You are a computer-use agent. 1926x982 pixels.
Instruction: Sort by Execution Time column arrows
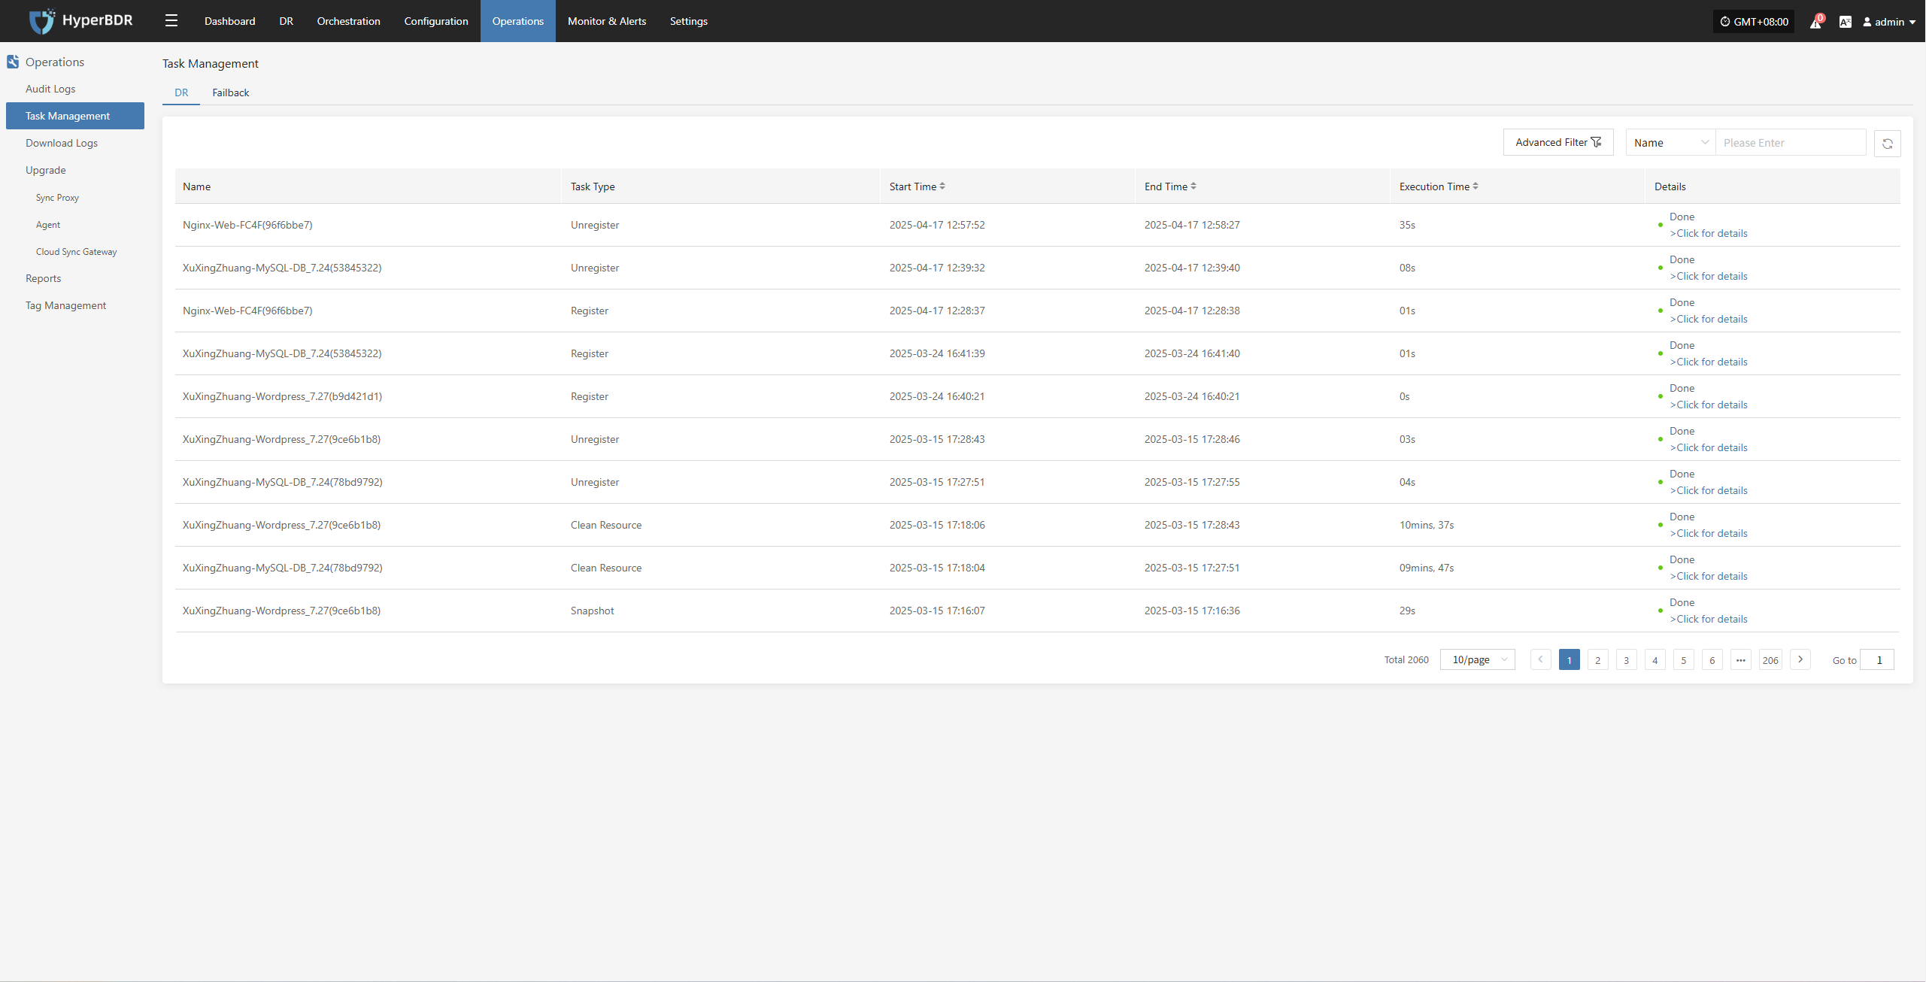point(1476,186)
